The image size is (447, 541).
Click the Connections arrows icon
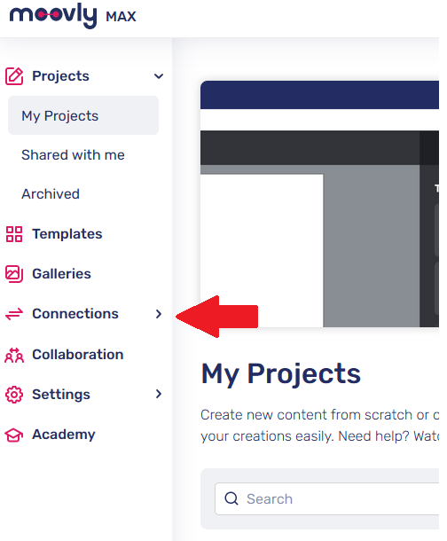(14, 314)
